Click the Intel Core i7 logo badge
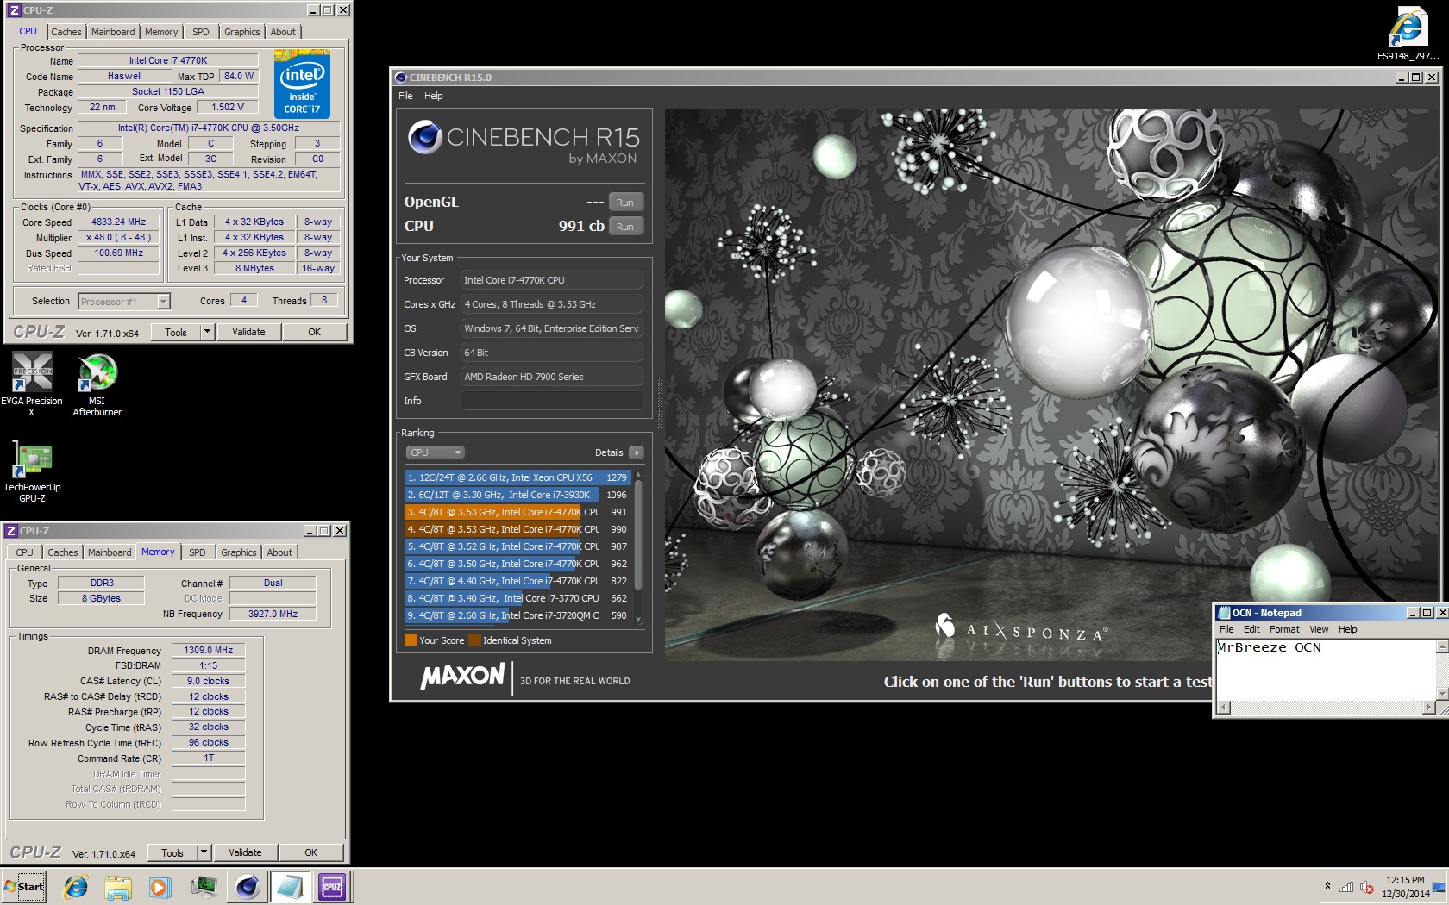Viewport: 1449px width, 905px height. (302, 84)
